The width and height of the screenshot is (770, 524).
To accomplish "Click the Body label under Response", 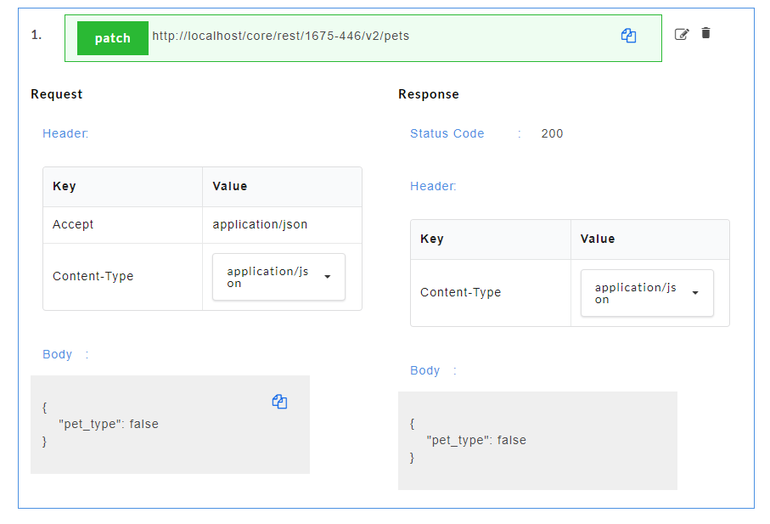I will [425, 370].
